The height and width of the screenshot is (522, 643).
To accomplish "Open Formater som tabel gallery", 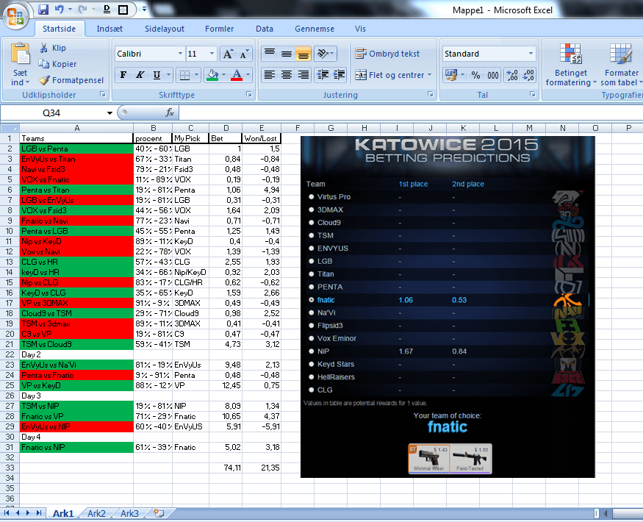I will (x=621, y=65).
